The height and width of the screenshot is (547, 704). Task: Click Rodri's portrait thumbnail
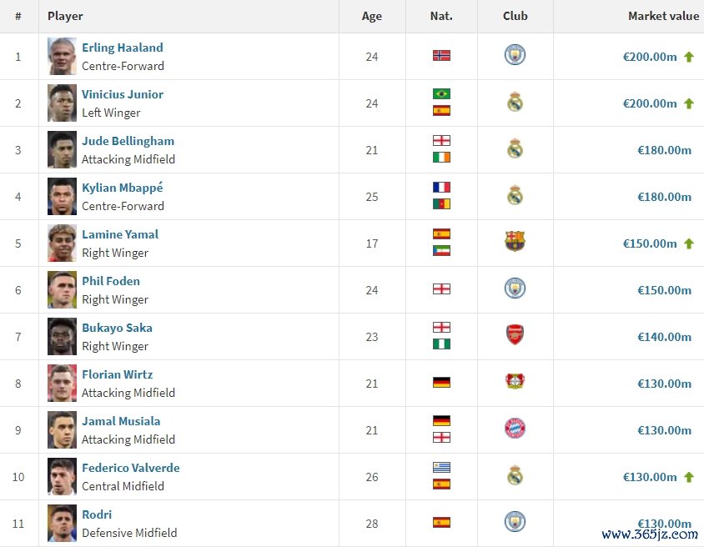62,523
